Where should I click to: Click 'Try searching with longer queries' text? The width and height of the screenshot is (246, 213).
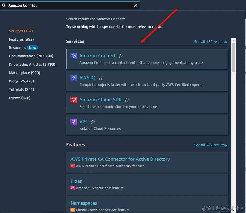coord(114,27)
